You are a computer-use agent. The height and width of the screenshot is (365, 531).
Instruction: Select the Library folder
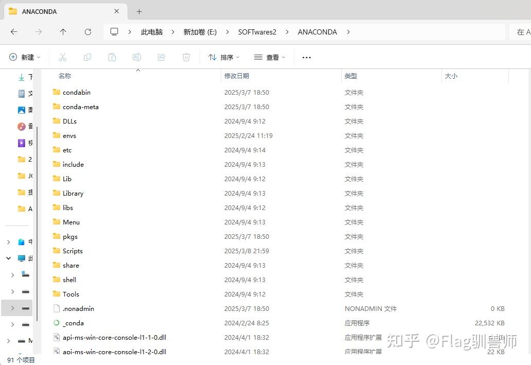click(x=73, y=193)
